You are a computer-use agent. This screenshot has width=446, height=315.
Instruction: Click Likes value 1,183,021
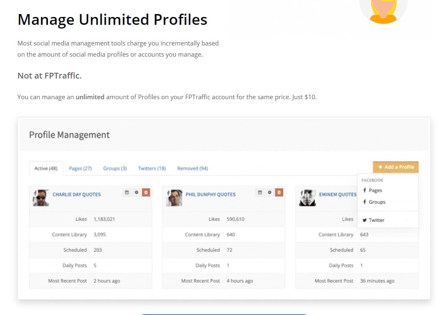[x=104, y=219]
